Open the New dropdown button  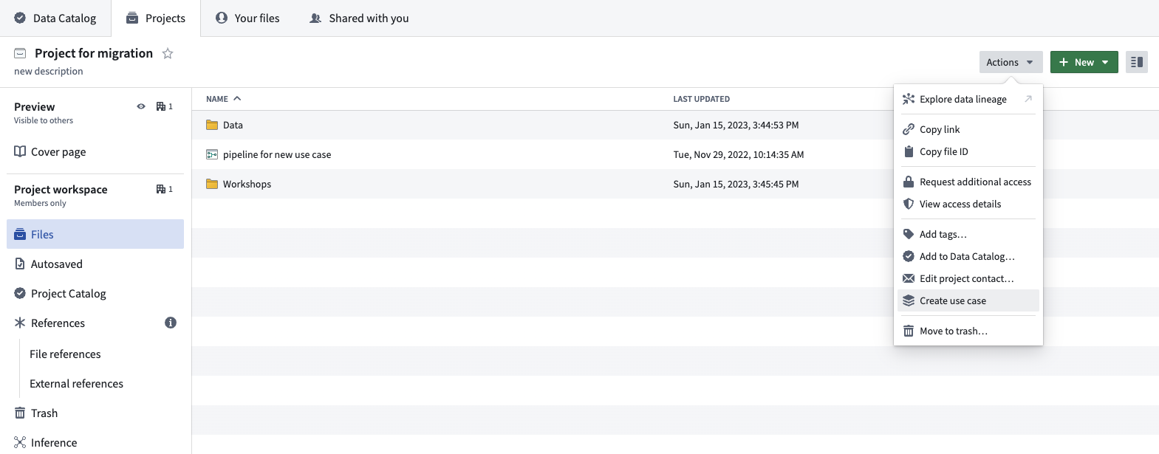click(1084, 62)
